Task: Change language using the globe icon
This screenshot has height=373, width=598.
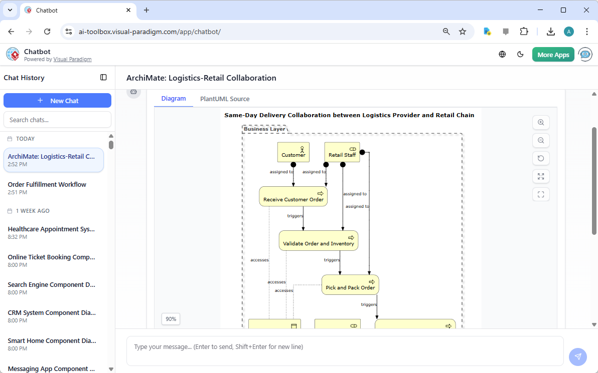Action: [502, 54]
